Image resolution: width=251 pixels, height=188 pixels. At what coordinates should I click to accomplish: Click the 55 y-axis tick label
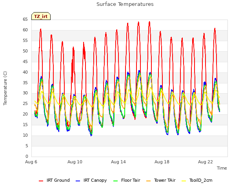pos(25,40)
